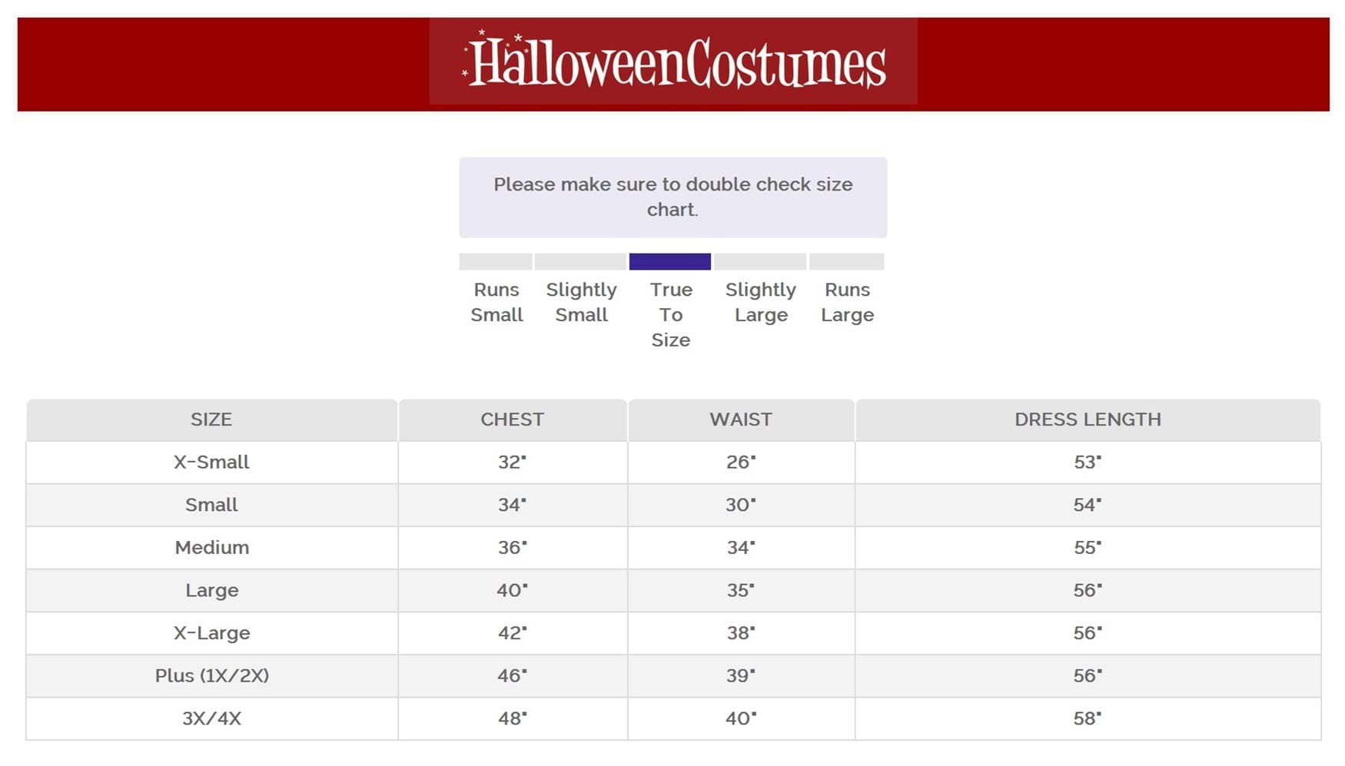Select the Medium size row label

(211, 548)
